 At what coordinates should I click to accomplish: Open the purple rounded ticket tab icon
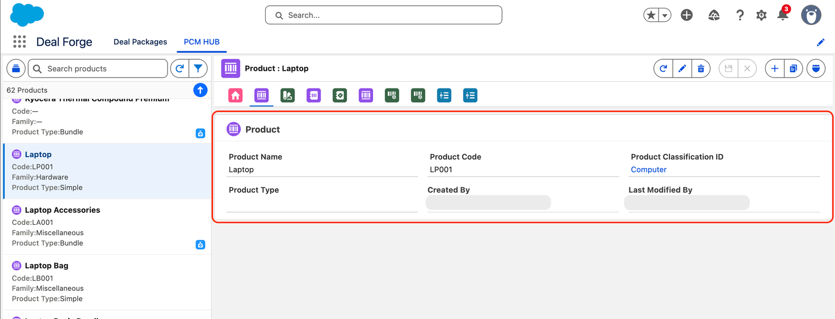314,95
